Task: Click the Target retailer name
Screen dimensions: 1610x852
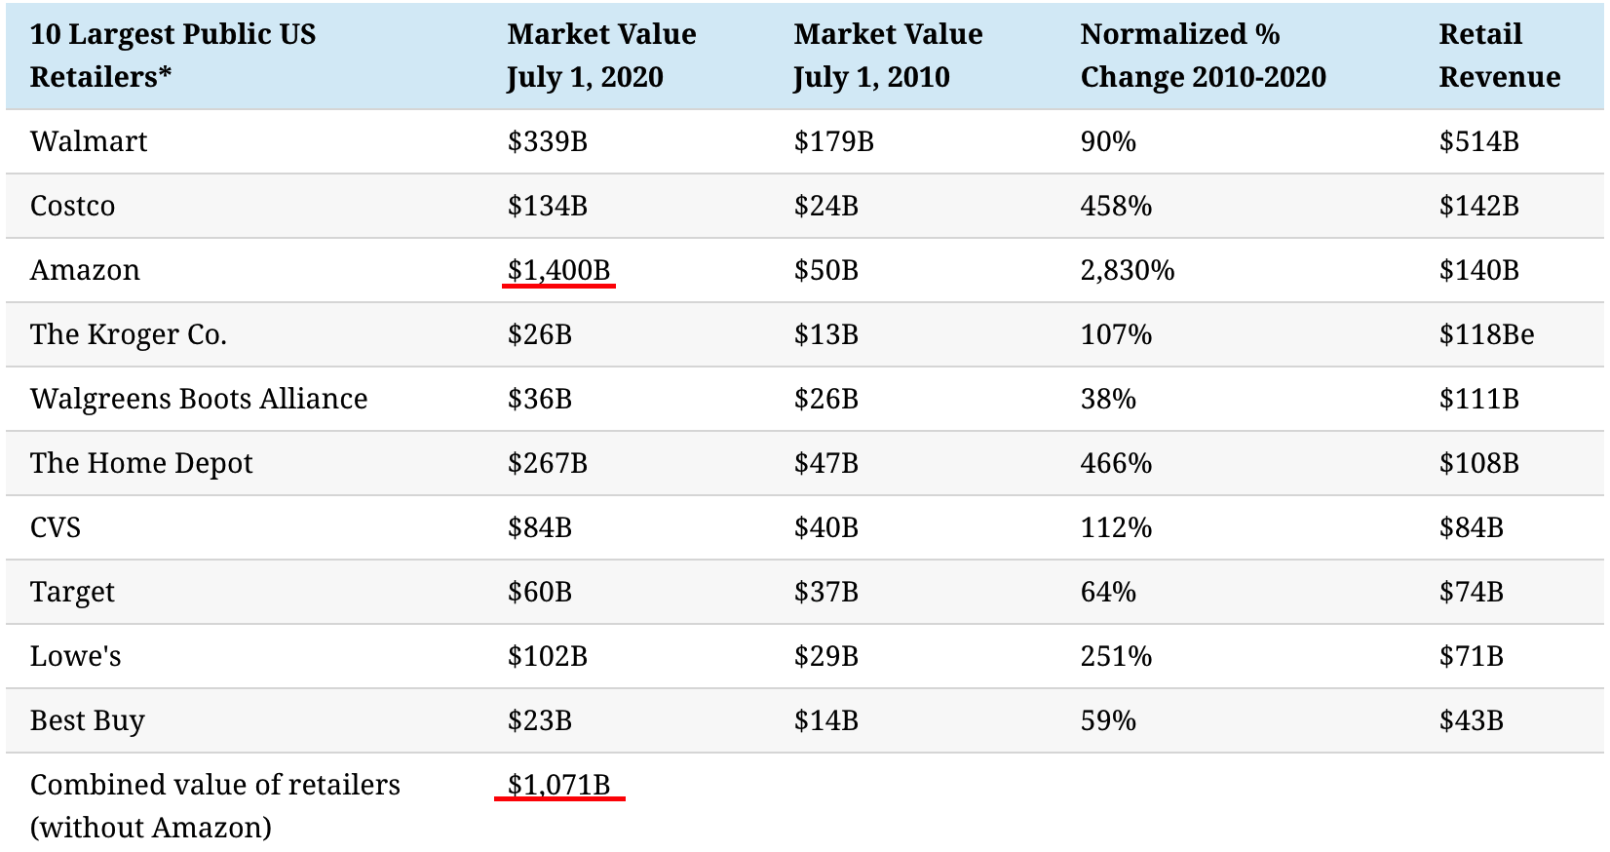Action: (x=73, y=592)
